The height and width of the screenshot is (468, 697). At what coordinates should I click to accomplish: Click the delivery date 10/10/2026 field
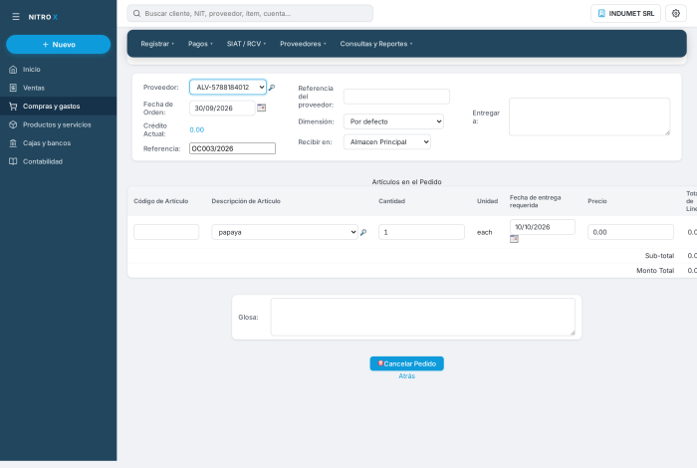tap(543, 227)
